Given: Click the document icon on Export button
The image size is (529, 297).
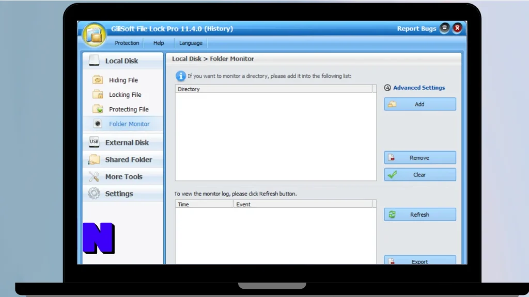Looking at the screenshot, I should click(392, 261).
